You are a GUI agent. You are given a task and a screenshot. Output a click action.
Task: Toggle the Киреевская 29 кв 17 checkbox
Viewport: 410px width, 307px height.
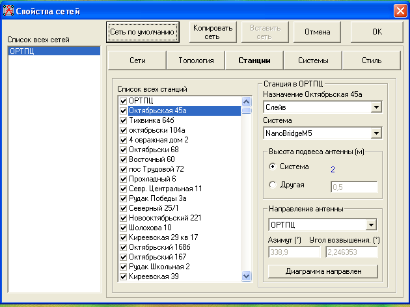123,237
